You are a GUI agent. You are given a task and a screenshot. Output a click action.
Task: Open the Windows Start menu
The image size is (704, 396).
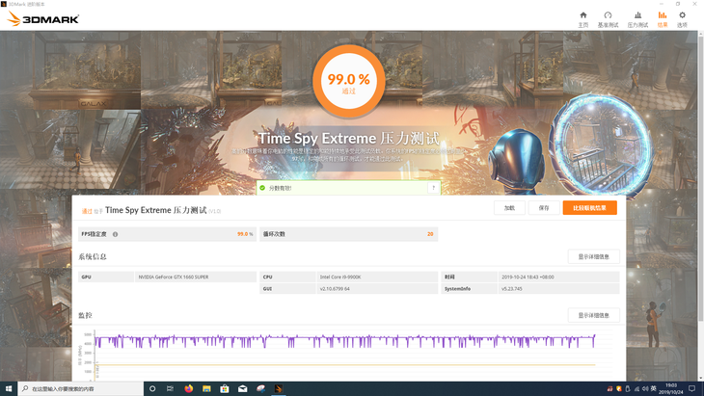point(9,389)
